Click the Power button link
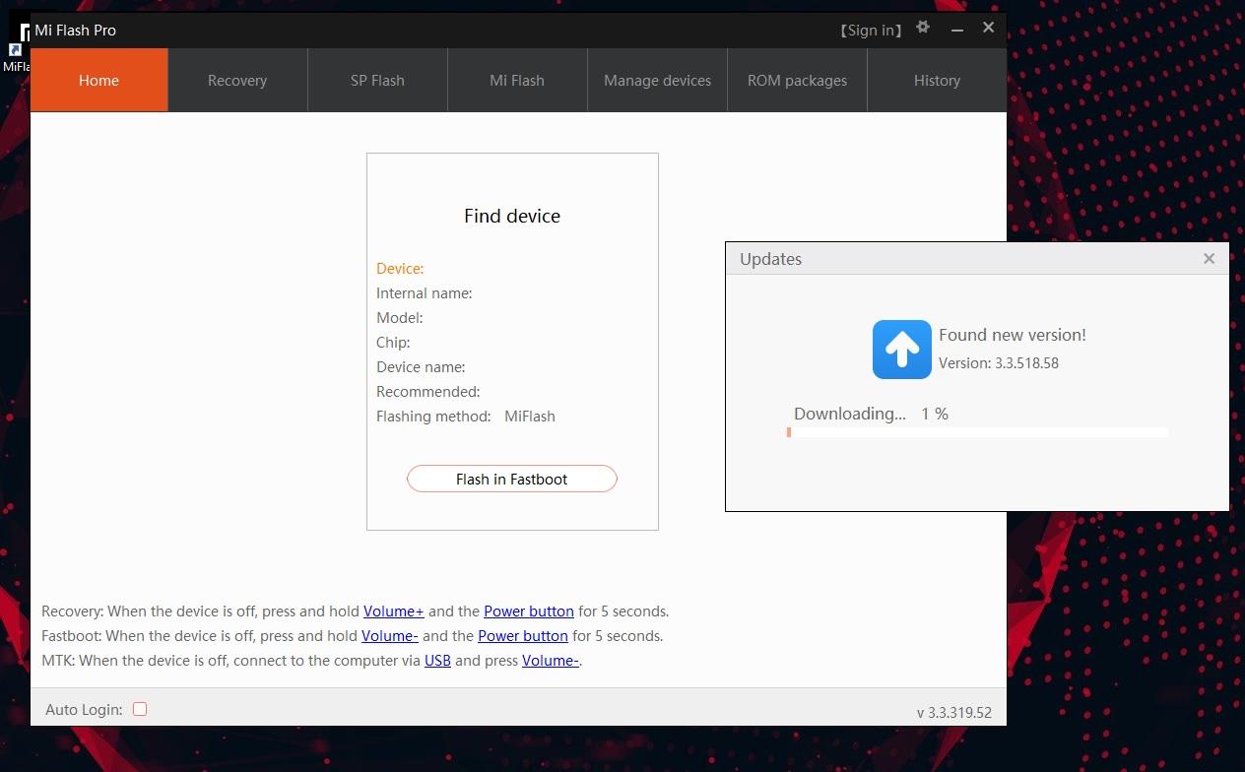This screenshot has height=772, width=1245. coord(529,611)
